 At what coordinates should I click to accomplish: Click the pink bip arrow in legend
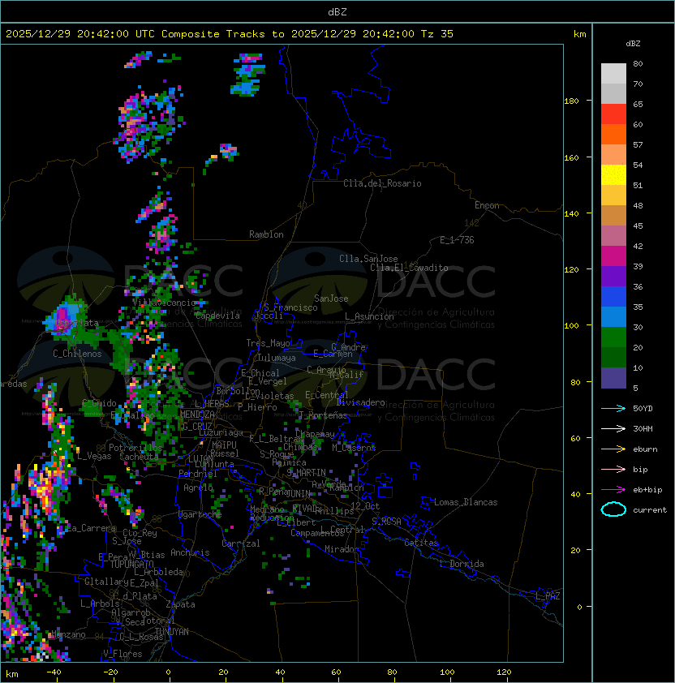click(x=613, y=469)
